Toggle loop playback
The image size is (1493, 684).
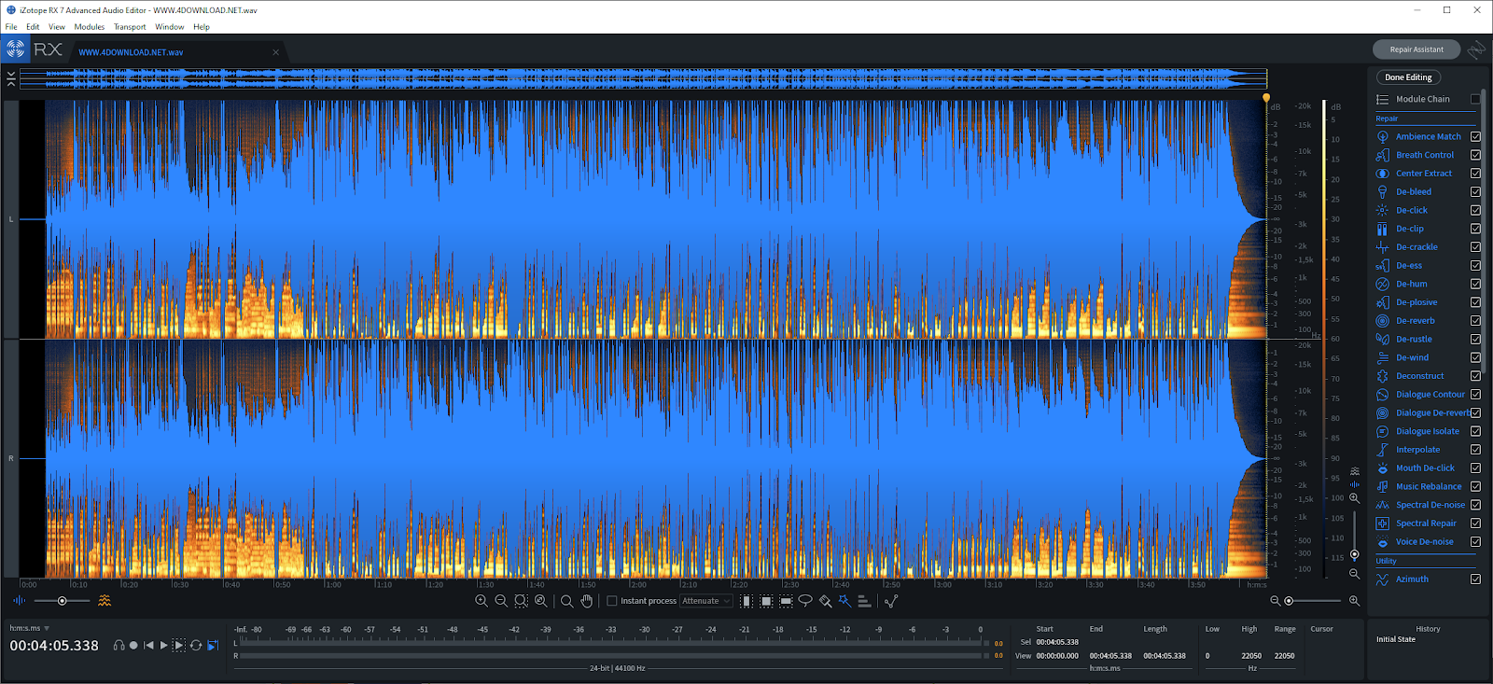[196, 645]
